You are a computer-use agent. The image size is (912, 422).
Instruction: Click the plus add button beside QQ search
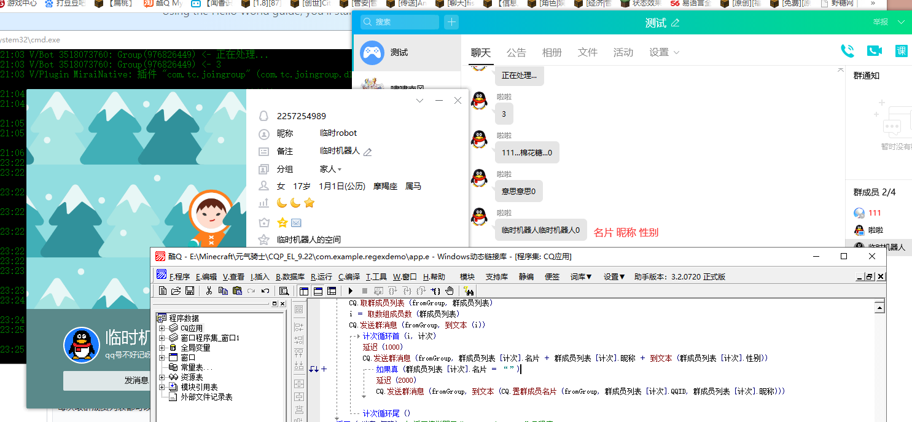coord(451,22)
